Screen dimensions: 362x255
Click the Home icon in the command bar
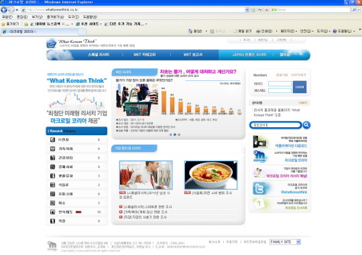tap(190, 31)
